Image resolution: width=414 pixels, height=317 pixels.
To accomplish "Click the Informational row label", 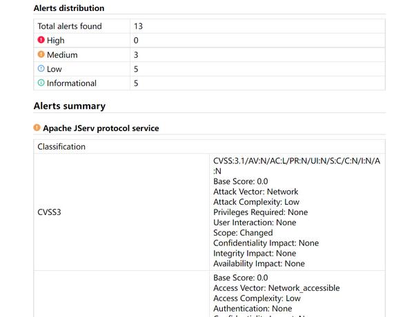I will [x=72, y=83].
